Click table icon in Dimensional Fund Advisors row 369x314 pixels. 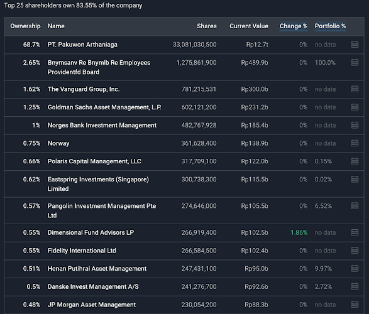tap(355, 232)
